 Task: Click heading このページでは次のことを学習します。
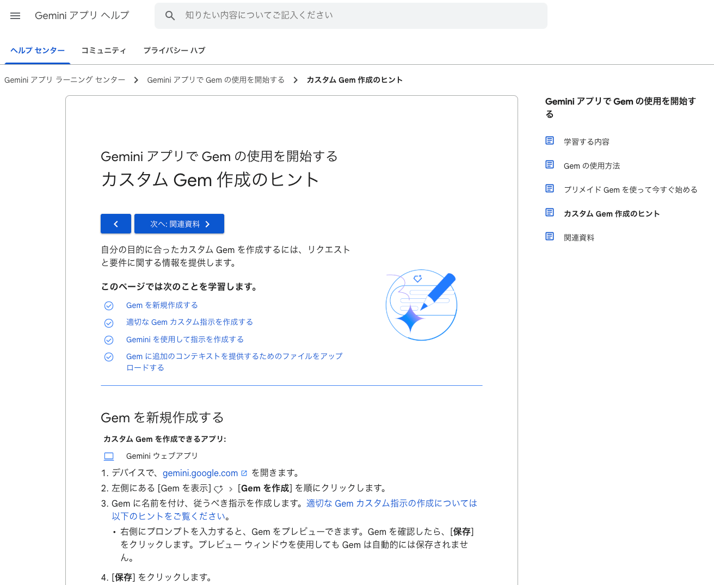[x=179, y=287]
